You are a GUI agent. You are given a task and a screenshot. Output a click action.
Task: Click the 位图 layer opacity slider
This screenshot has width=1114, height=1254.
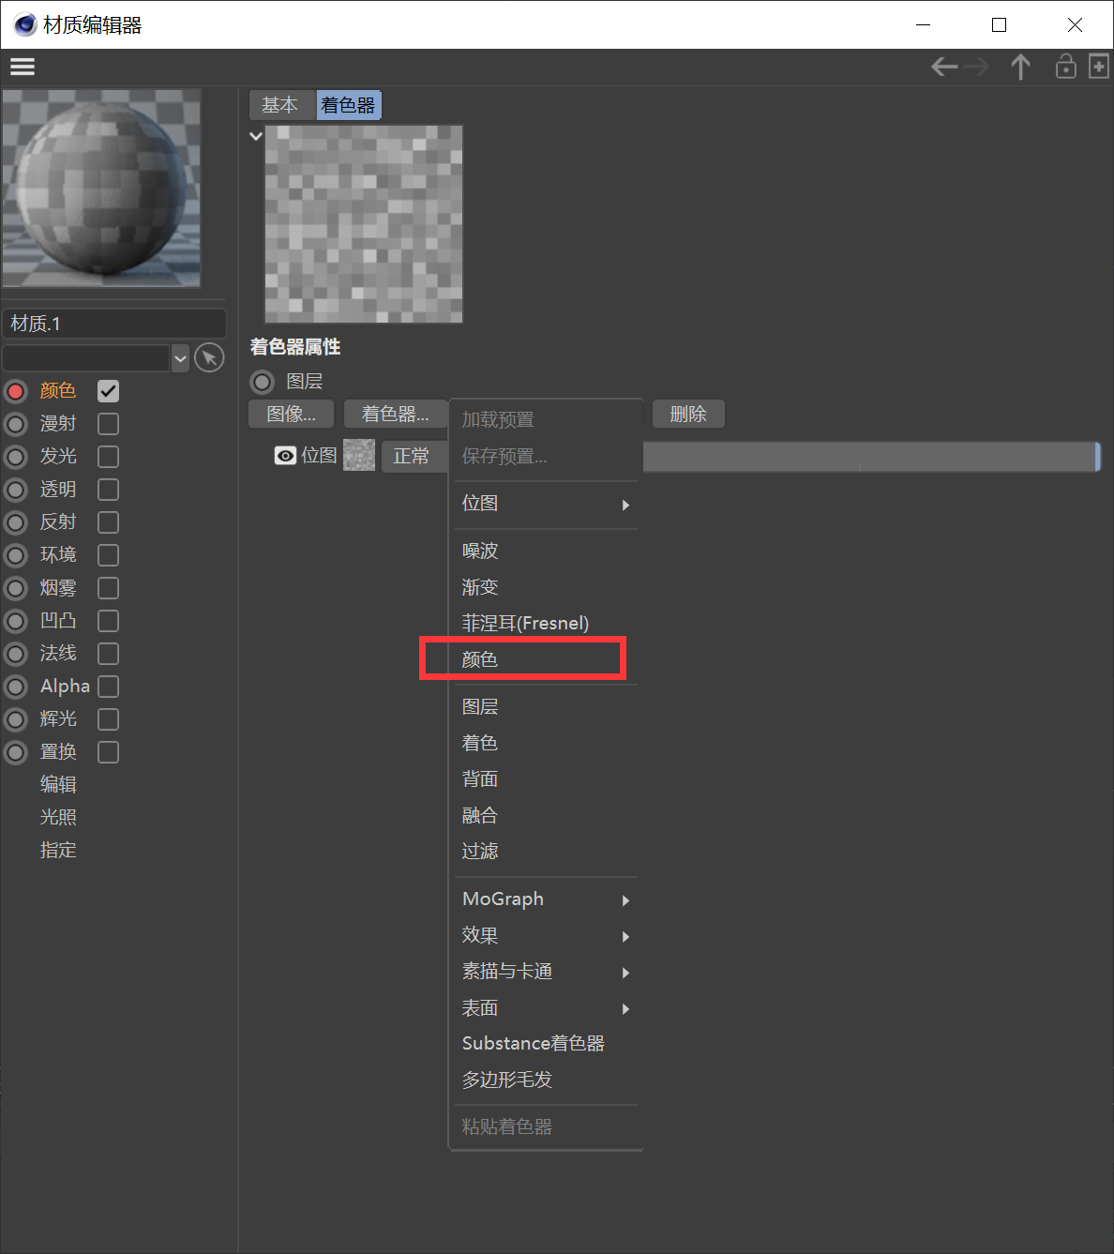[871, 457]
